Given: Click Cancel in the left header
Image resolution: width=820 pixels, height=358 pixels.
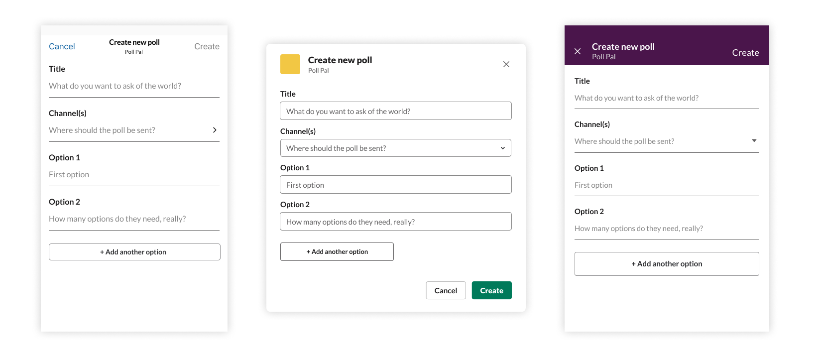Looking at the screenshot, I should point(62,46).
